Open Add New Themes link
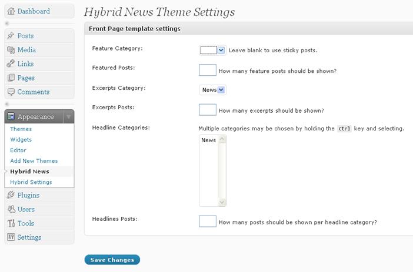The height and width of the screenshot is (272, 413). 34,161
